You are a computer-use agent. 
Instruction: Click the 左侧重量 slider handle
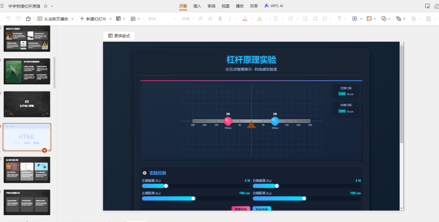click(166, 186)
